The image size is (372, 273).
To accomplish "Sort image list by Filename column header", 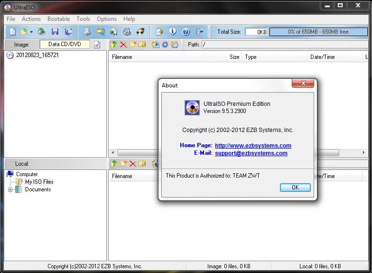I will point(156,57).
